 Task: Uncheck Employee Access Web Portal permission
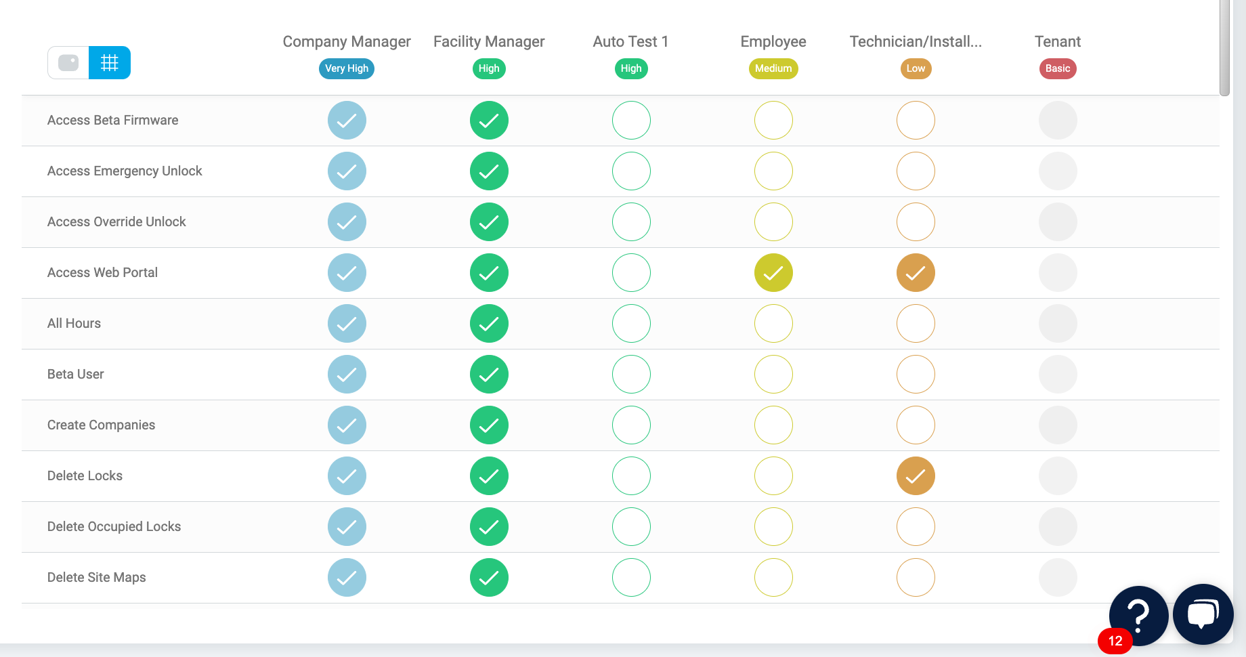tap(773, 273)
